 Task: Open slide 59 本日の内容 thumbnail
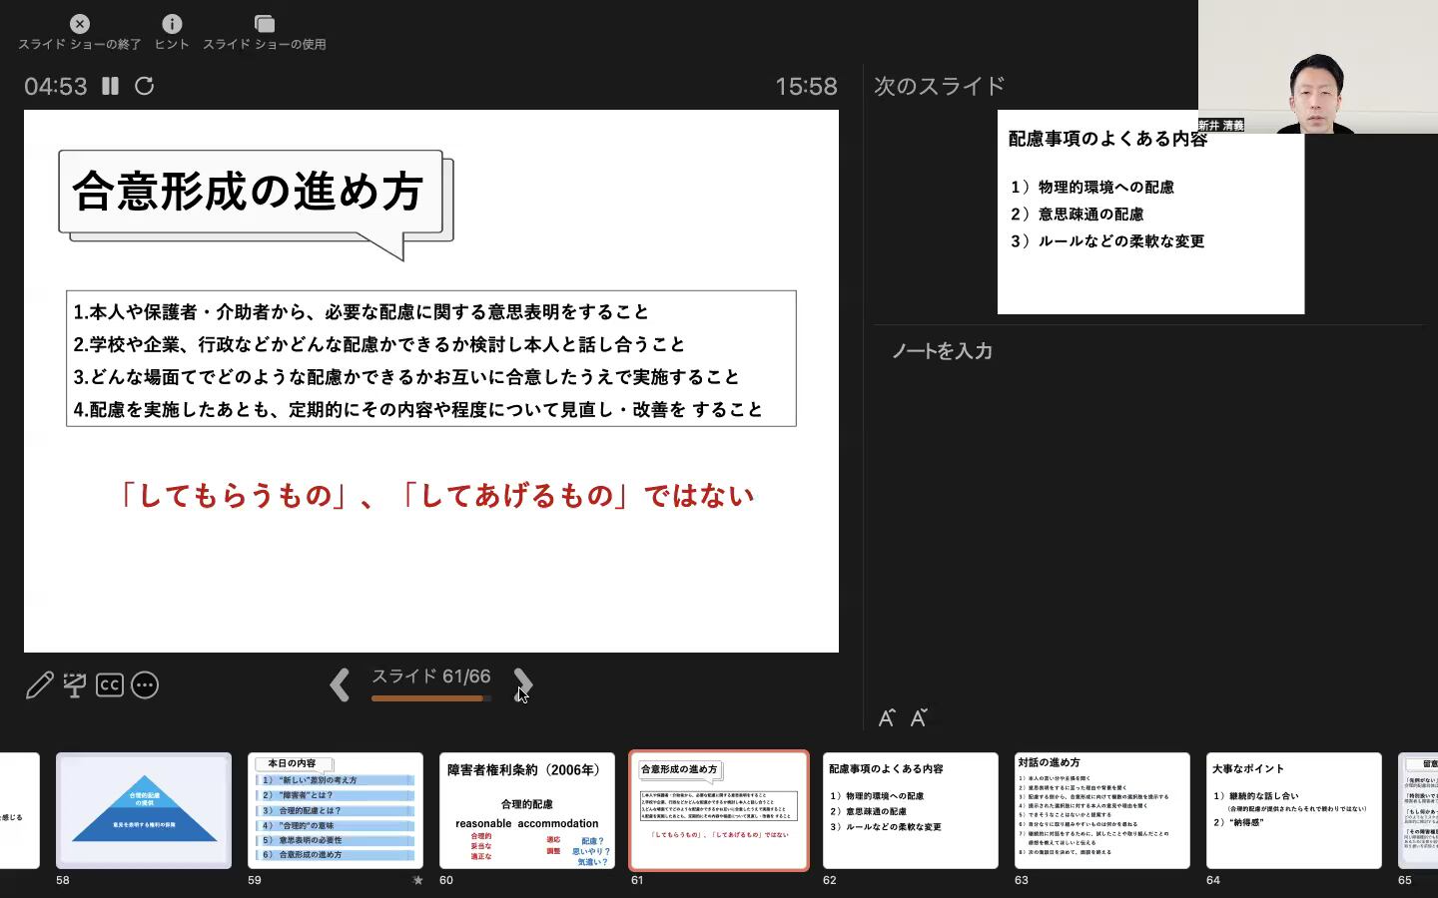point(335,810)
